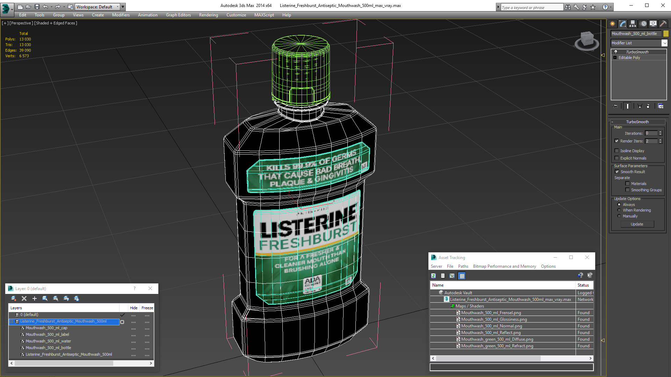This screenshot has width=671, height=377.
Task: Click Add Selected Objects plus icon
Action: click(35, 298)
